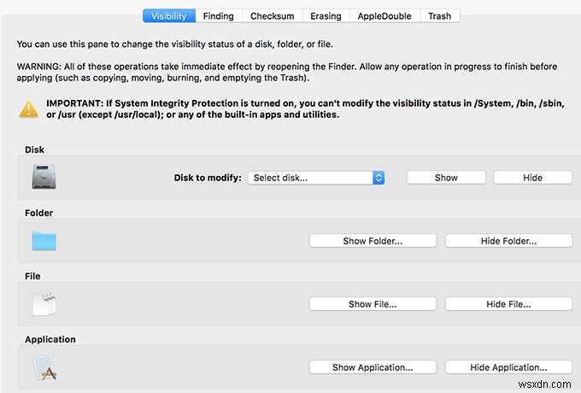Click the Show Application... button
Screen dimensions: 581x393
[373, 367]
